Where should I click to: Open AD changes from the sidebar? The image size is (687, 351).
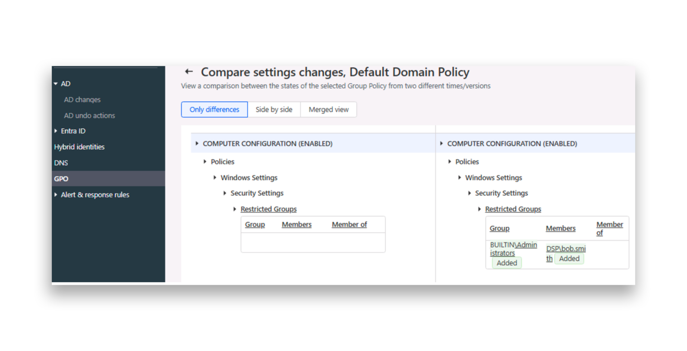click(x=82, y=99)
